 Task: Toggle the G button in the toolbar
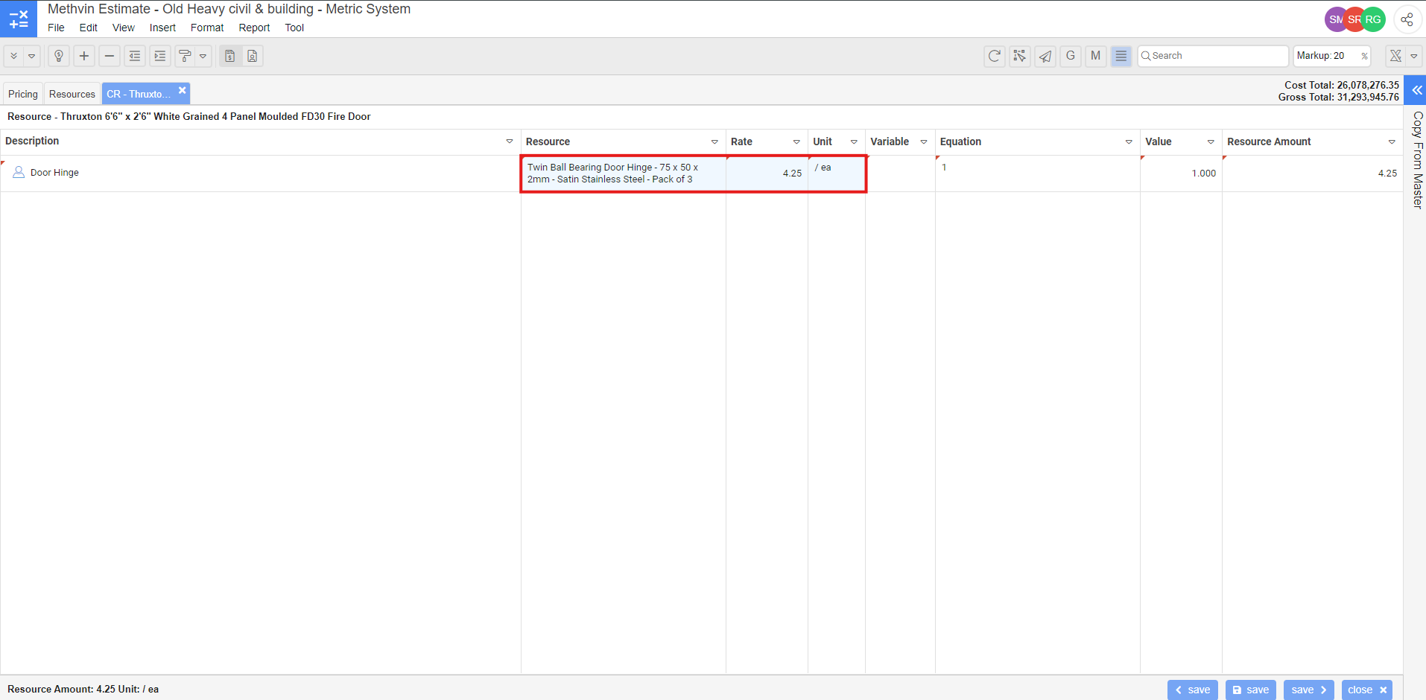pyautogui.click(x=1071, y=56)
